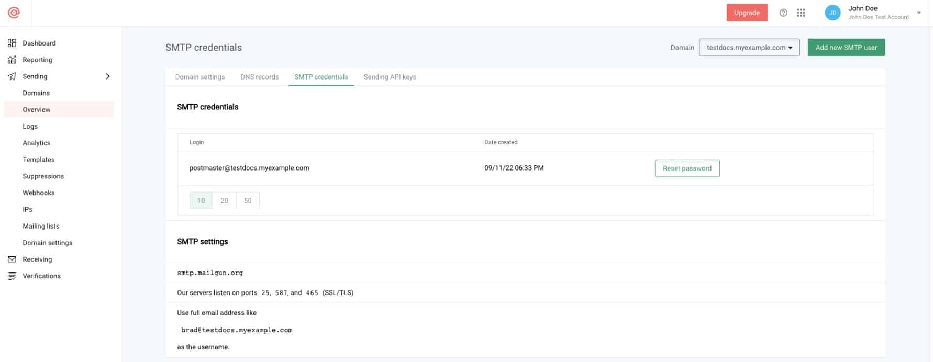Open Mailing lists in sidebar
Image resolution: width=933 pixels, height=362 pixels.
point(41,227)
